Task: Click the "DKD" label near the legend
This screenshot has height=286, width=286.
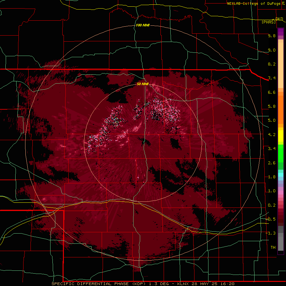Action: click(279, 19)
